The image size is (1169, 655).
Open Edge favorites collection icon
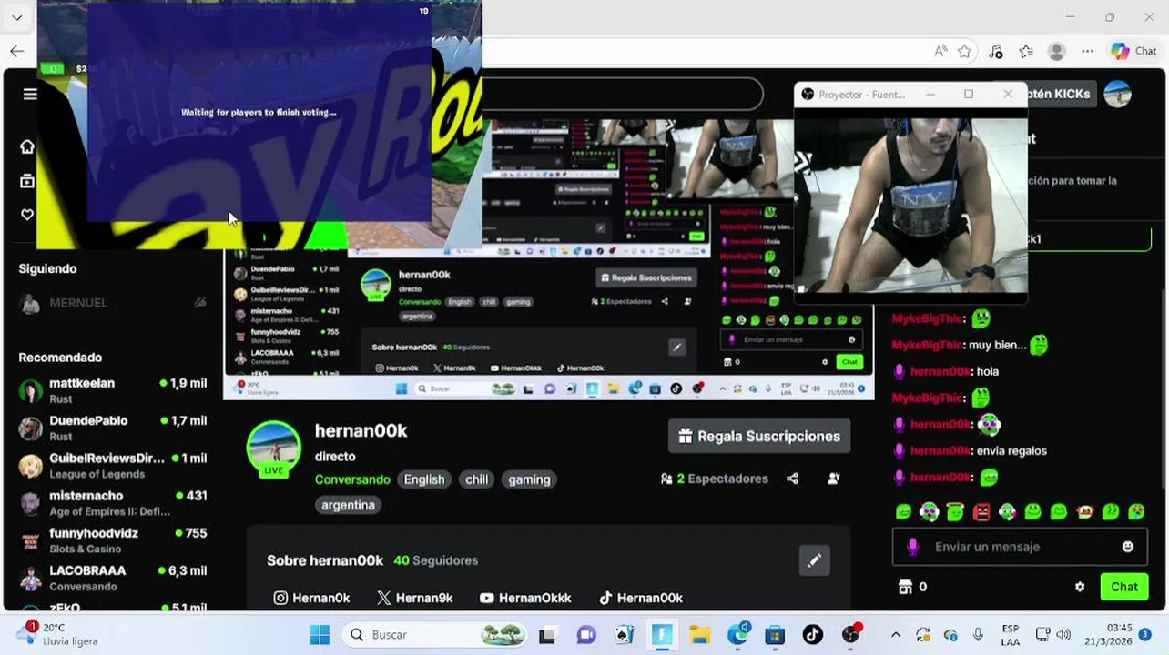point(1026,52)
